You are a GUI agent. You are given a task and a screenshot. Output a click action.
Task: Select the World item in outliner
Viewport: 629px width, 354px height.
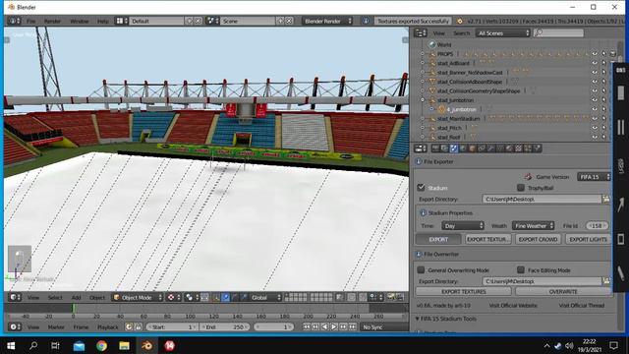[x=444, y=44]
